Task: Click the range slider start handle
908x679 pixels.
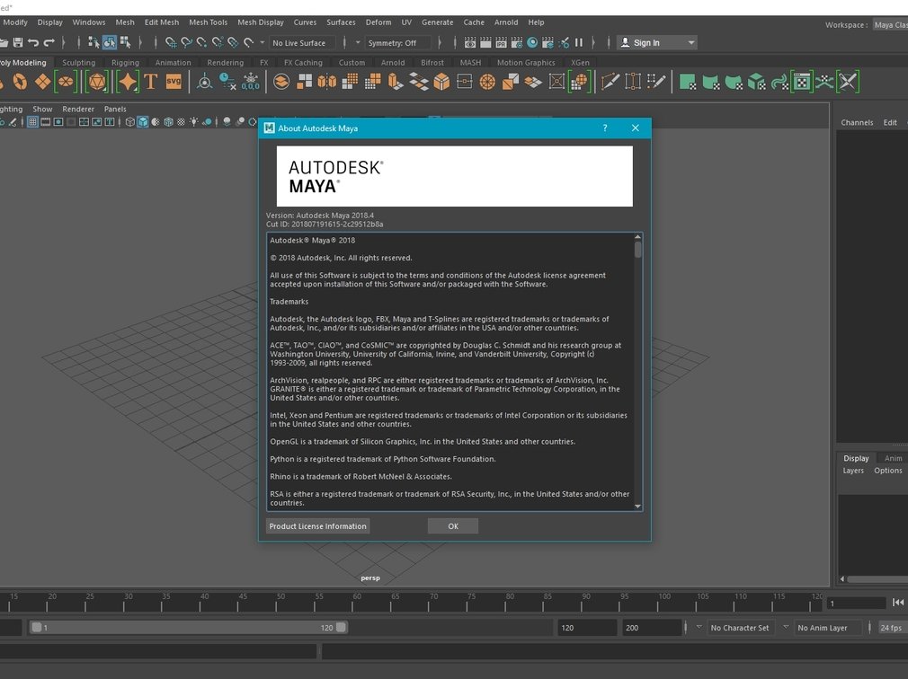Action: [37, 627]
